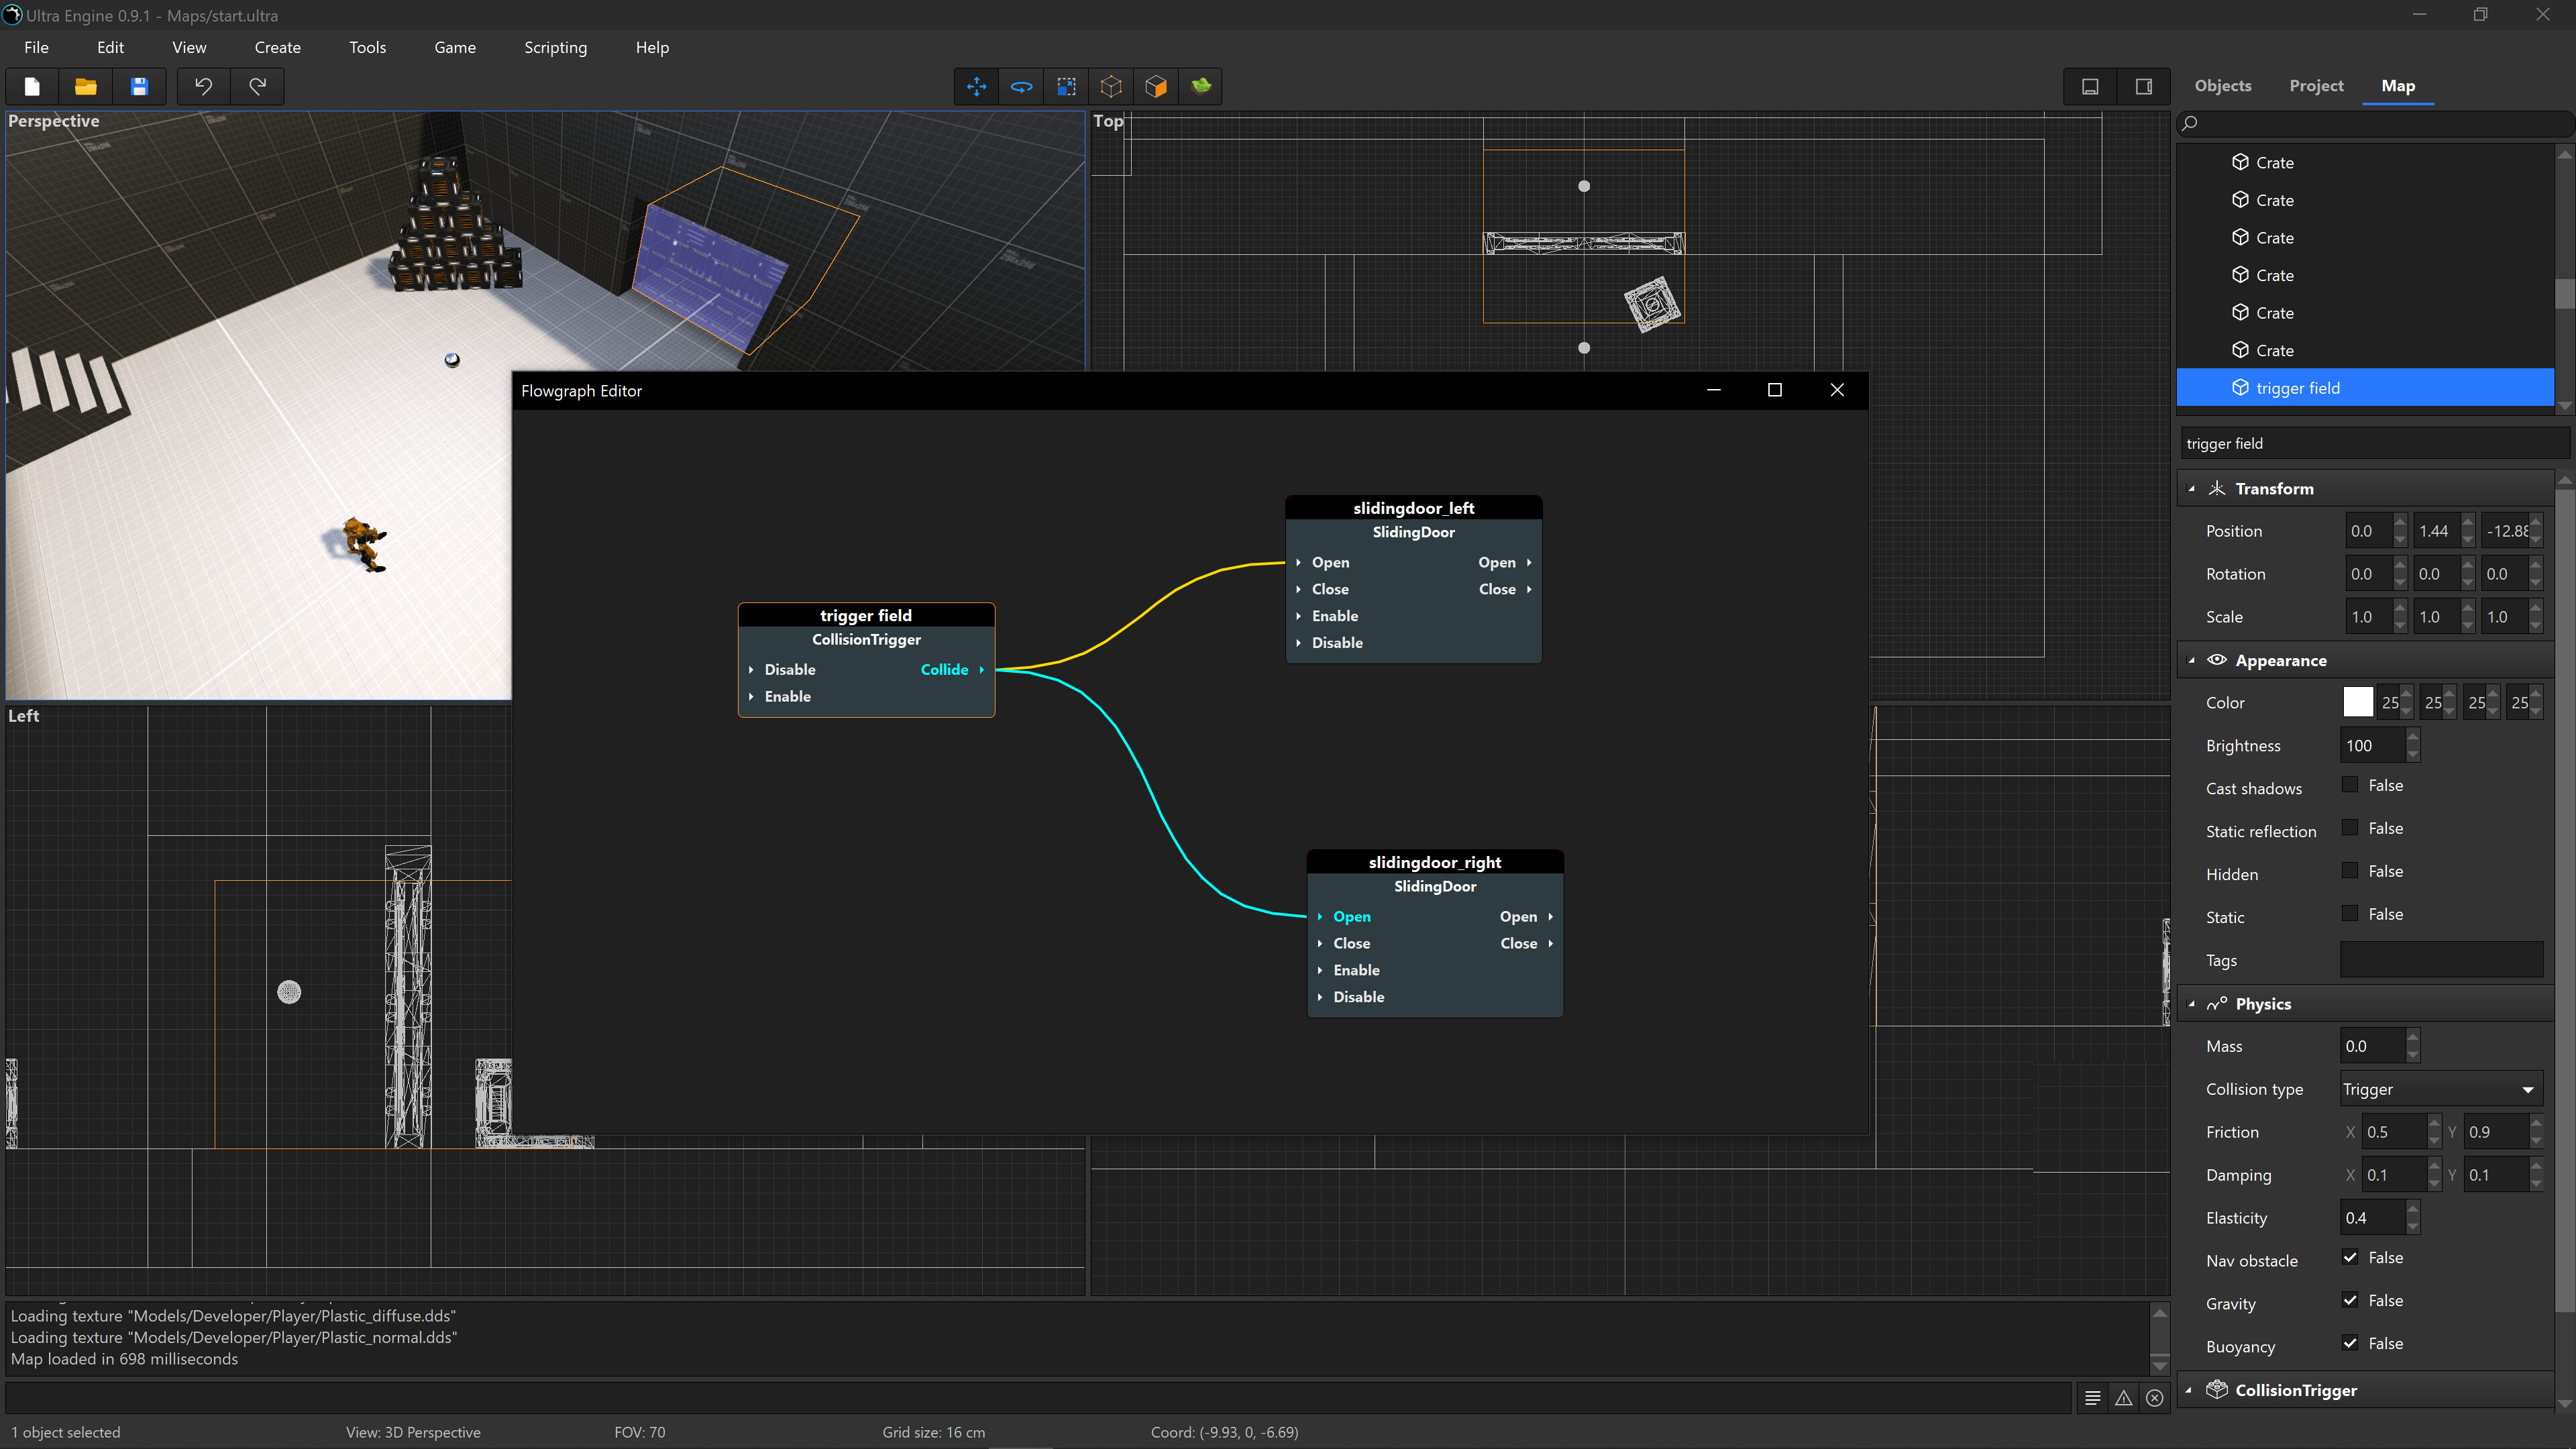Enable the Static property checkbox
Viewport: 2576px width, 1449px height.
click(2350, 913)
